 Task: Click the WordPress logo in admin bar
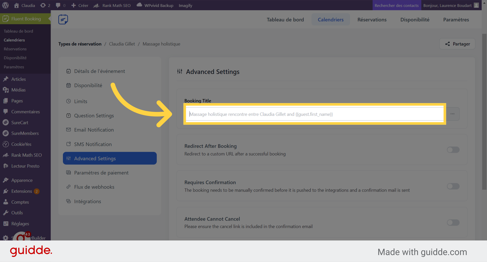[6, 5]
